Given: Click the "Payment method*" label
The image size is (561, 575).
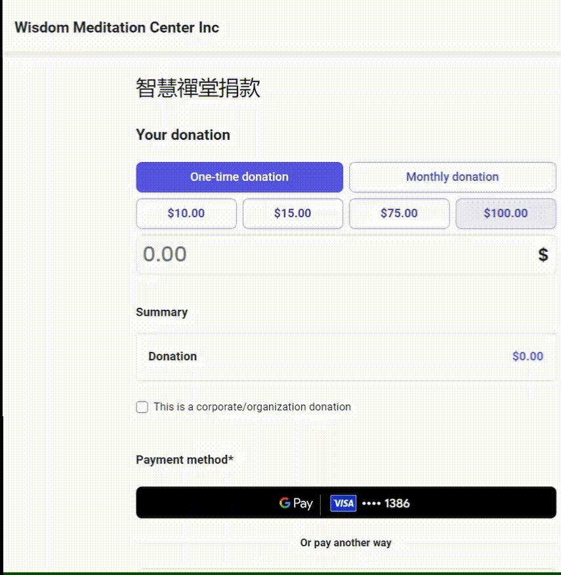Looking at the screenshot, I should click(x=184, y=459).
